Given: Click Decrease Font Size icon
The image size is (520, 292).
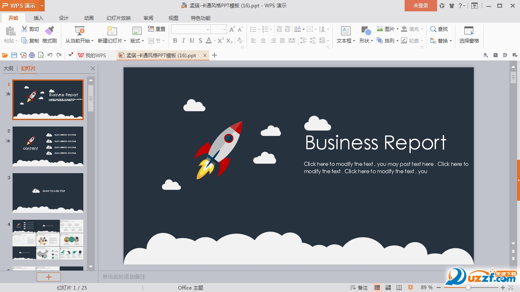Looking at the screenshot, I should (240, 29).
